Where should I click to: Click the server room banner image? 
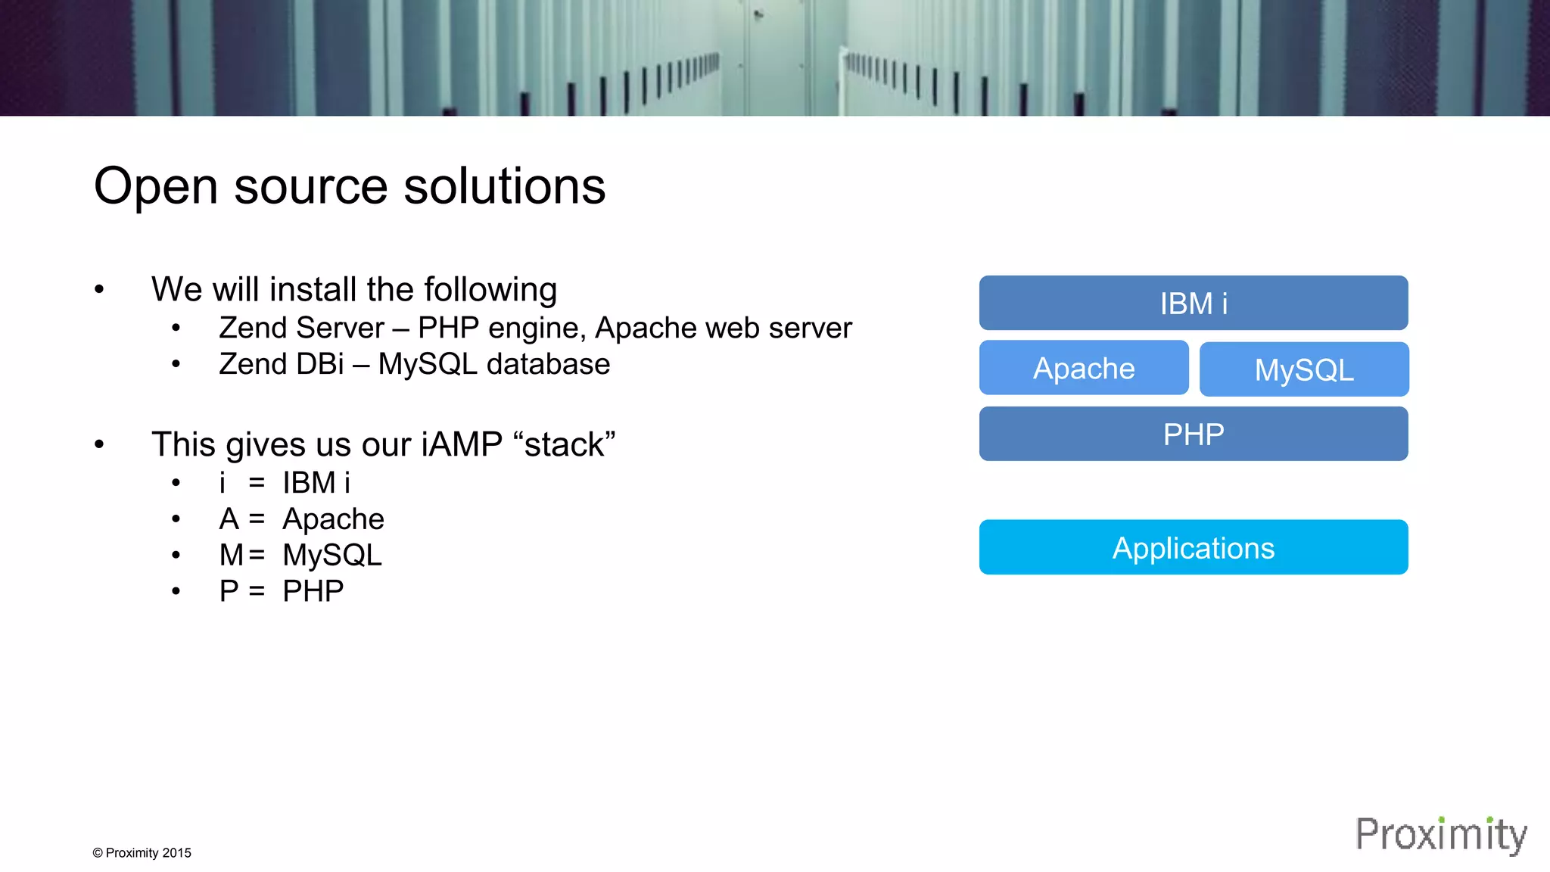click(775, 58)
